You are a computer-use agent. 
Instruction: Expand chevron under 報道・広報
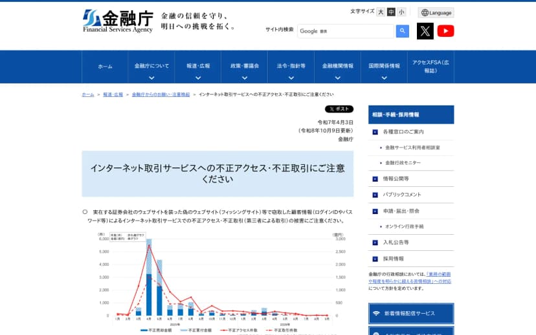click(198, 78)
